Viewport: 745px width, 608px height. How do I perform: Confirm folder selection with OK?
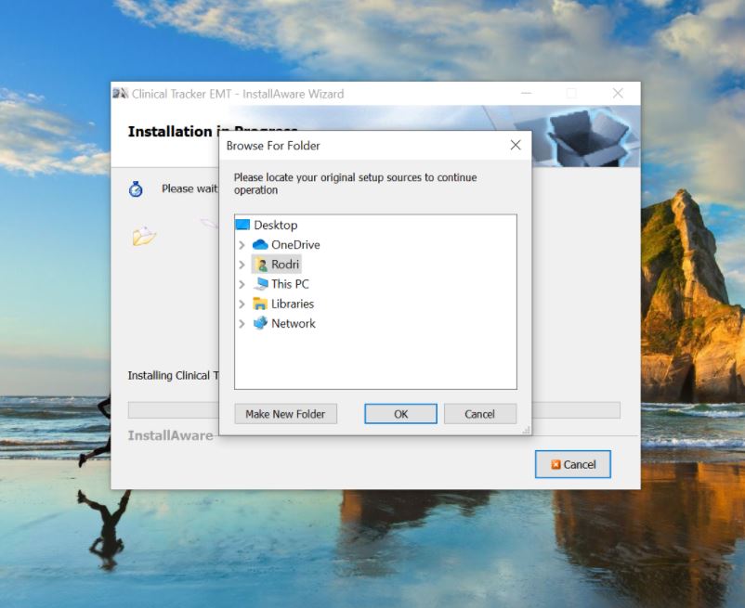pyautogui.click(x=400, y=414)
